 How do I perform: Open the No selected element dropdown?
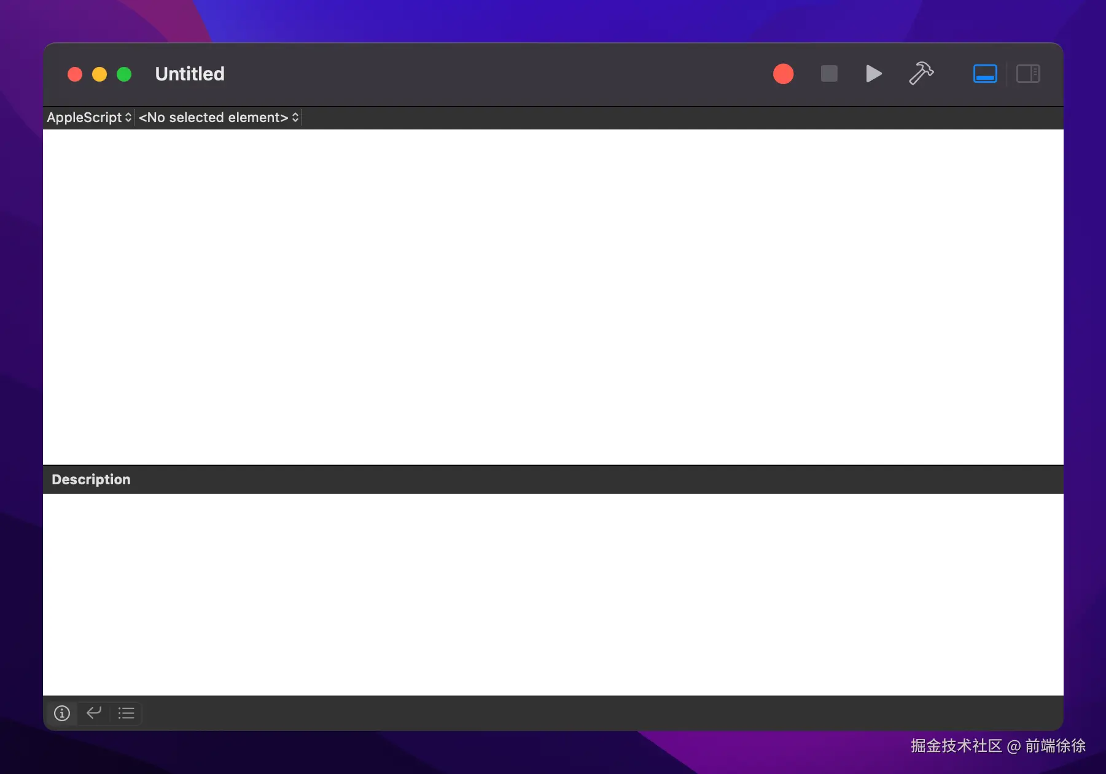219,117
